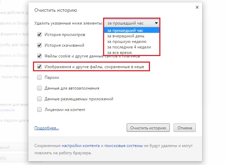Click the Очистить историю button

[x=148, y=128]
